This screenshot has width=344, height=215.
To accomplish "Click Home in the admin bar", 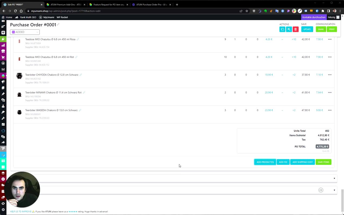I will [x=7, y=17].
